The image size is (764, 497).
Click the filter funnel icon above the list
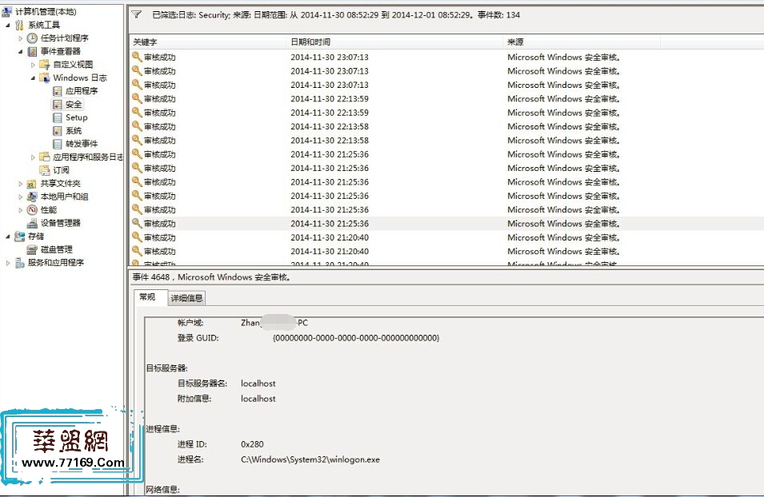[x=137, y=14]
